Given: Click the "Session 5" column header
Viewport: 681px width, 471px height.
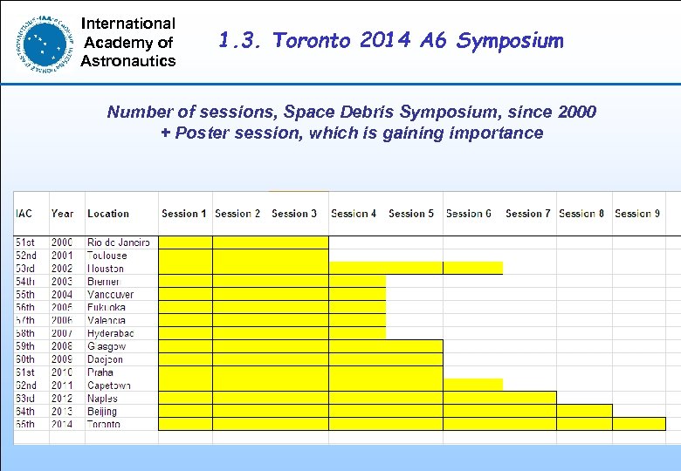Looking at the screenshot, I should (411, 214).
